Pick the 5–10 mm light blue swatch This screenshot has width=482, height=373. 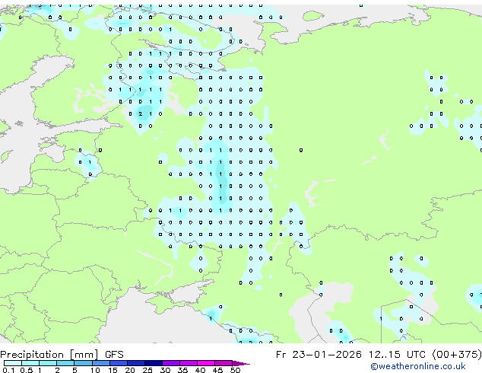[x=83, y=363]
